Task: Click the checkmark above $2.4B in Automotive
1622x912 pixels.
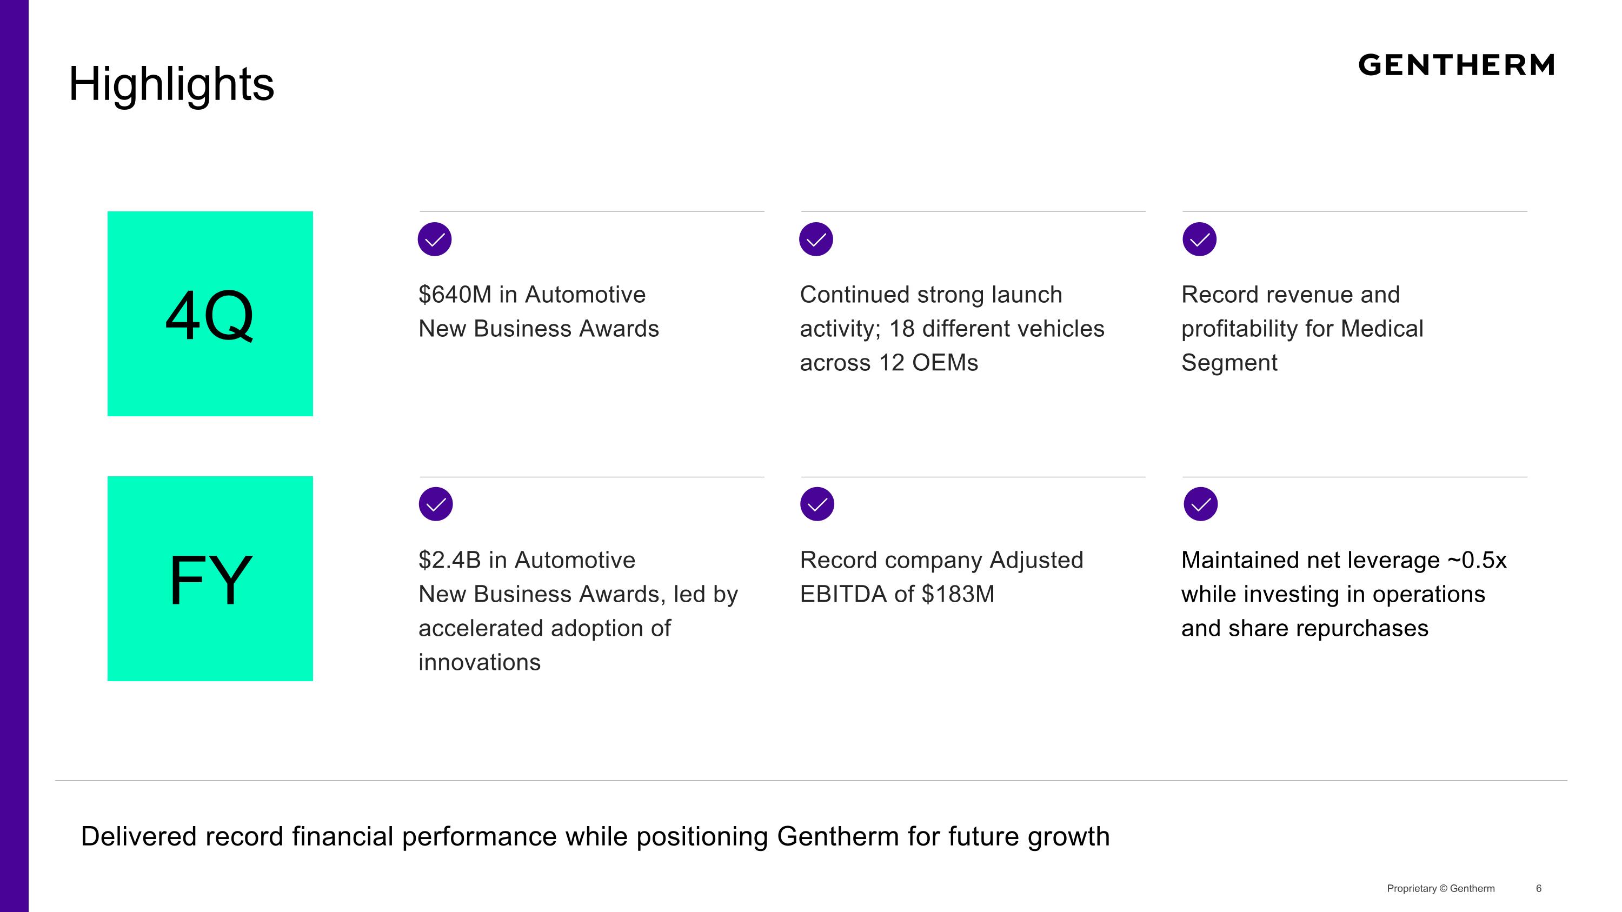Action: pyautogui.click(x=436, y=504)
